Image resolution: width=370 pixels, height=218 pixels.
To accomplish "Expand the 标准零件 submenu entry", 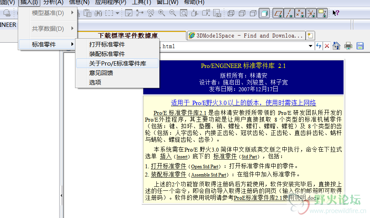I will click(47, 44).
